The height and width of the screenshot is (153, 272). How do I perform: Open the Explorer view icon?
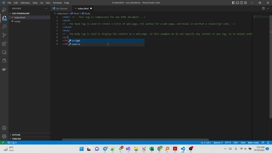coord(4,18)
